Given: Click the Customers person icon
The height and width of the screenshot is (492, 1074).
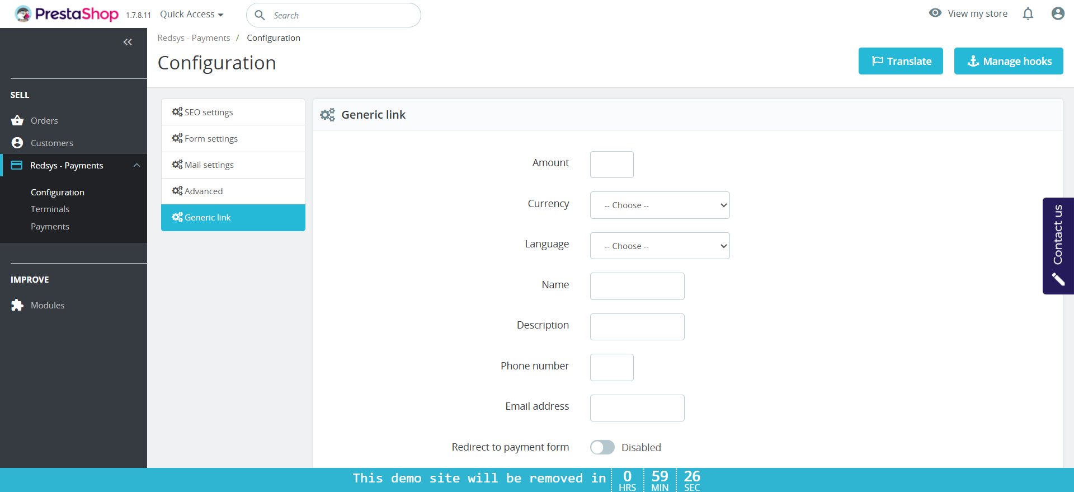Looking at the screenshot, I should click(17, 143).
